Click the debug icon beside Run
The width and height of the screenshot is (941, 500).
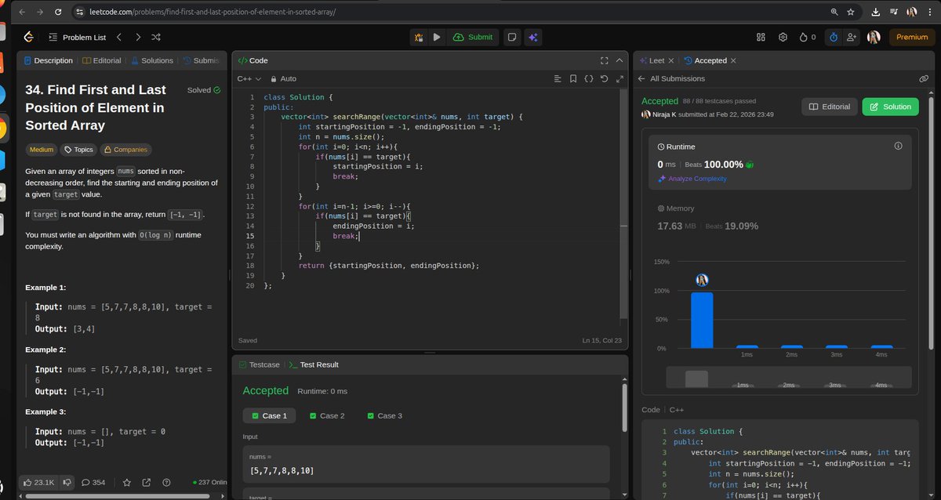tap(419, 37)
